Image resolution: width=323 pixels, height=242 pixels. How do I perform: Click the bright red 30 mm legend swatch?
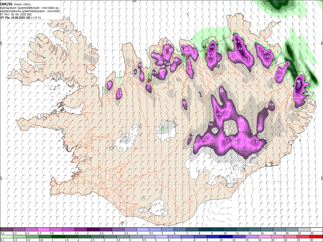[x=316, y=237]
